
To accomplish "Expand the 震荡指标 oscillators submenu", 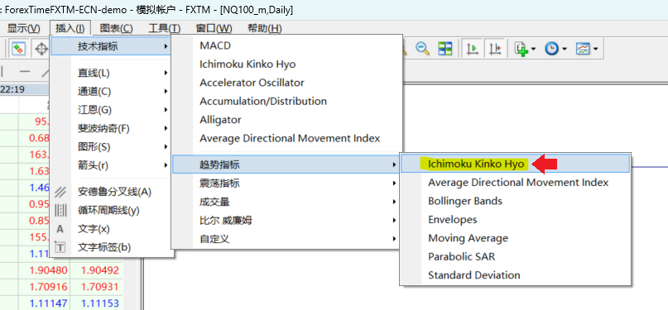I will (286, 184).
